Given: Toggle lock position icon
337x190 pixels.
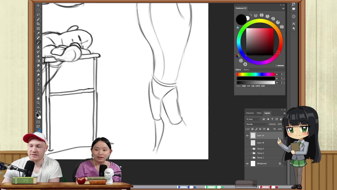Looking at the screenshot, I should [x=260, y=129].
